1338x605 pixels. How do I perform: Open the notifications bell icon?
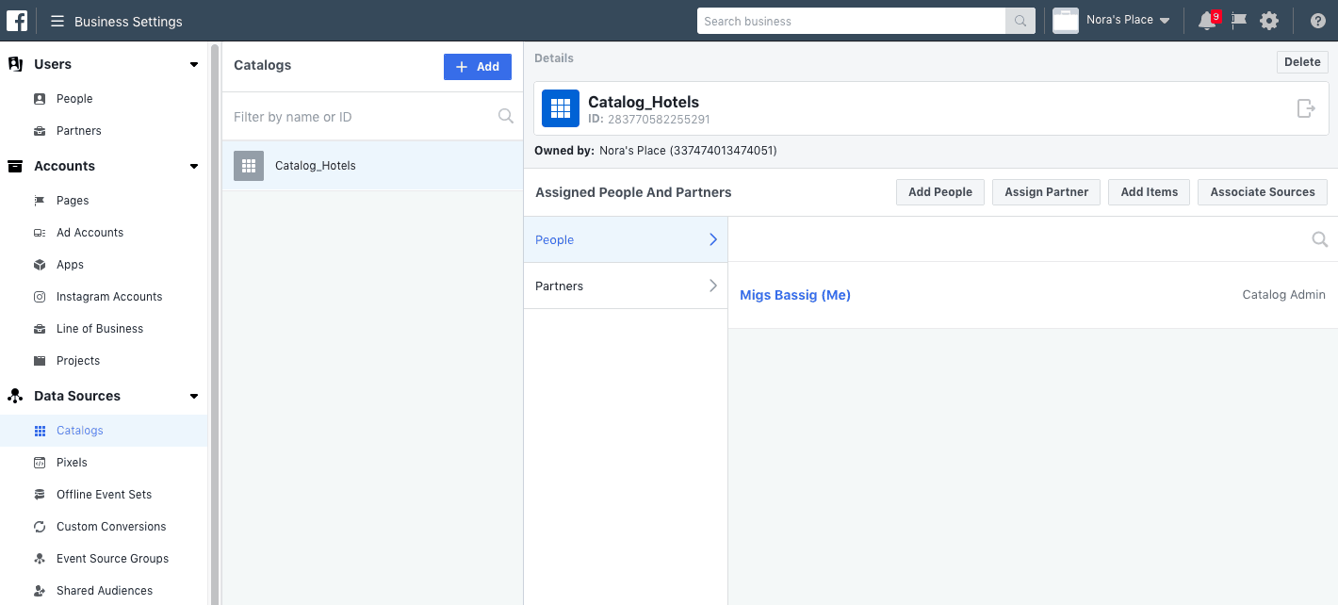coord(1206,20)
